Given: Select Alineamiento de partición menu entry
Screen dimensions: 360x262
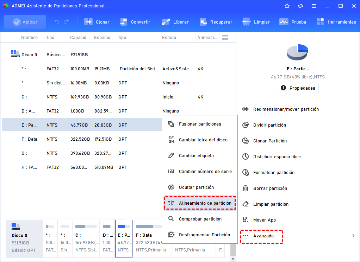Looking at the screenshot, I should pyautogui.click(x=200, y=203).
